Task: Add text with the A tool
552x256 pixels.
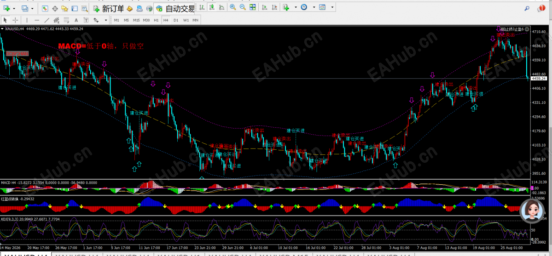Action: 76,20
